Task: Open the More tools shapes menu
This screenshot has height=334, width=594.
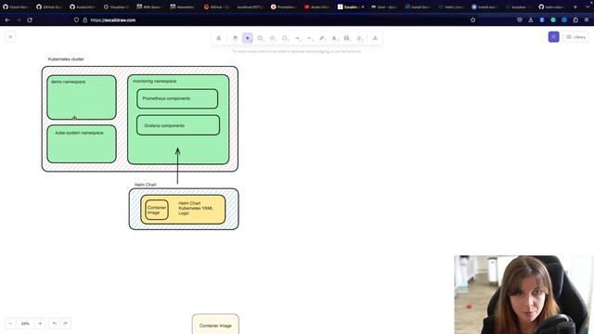Action: (375, 38)
